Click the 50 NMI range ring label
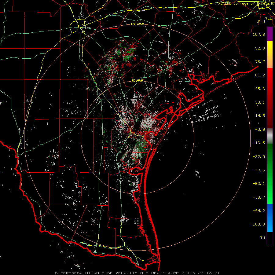Viewport: 275px width, 275px height. 137,81
